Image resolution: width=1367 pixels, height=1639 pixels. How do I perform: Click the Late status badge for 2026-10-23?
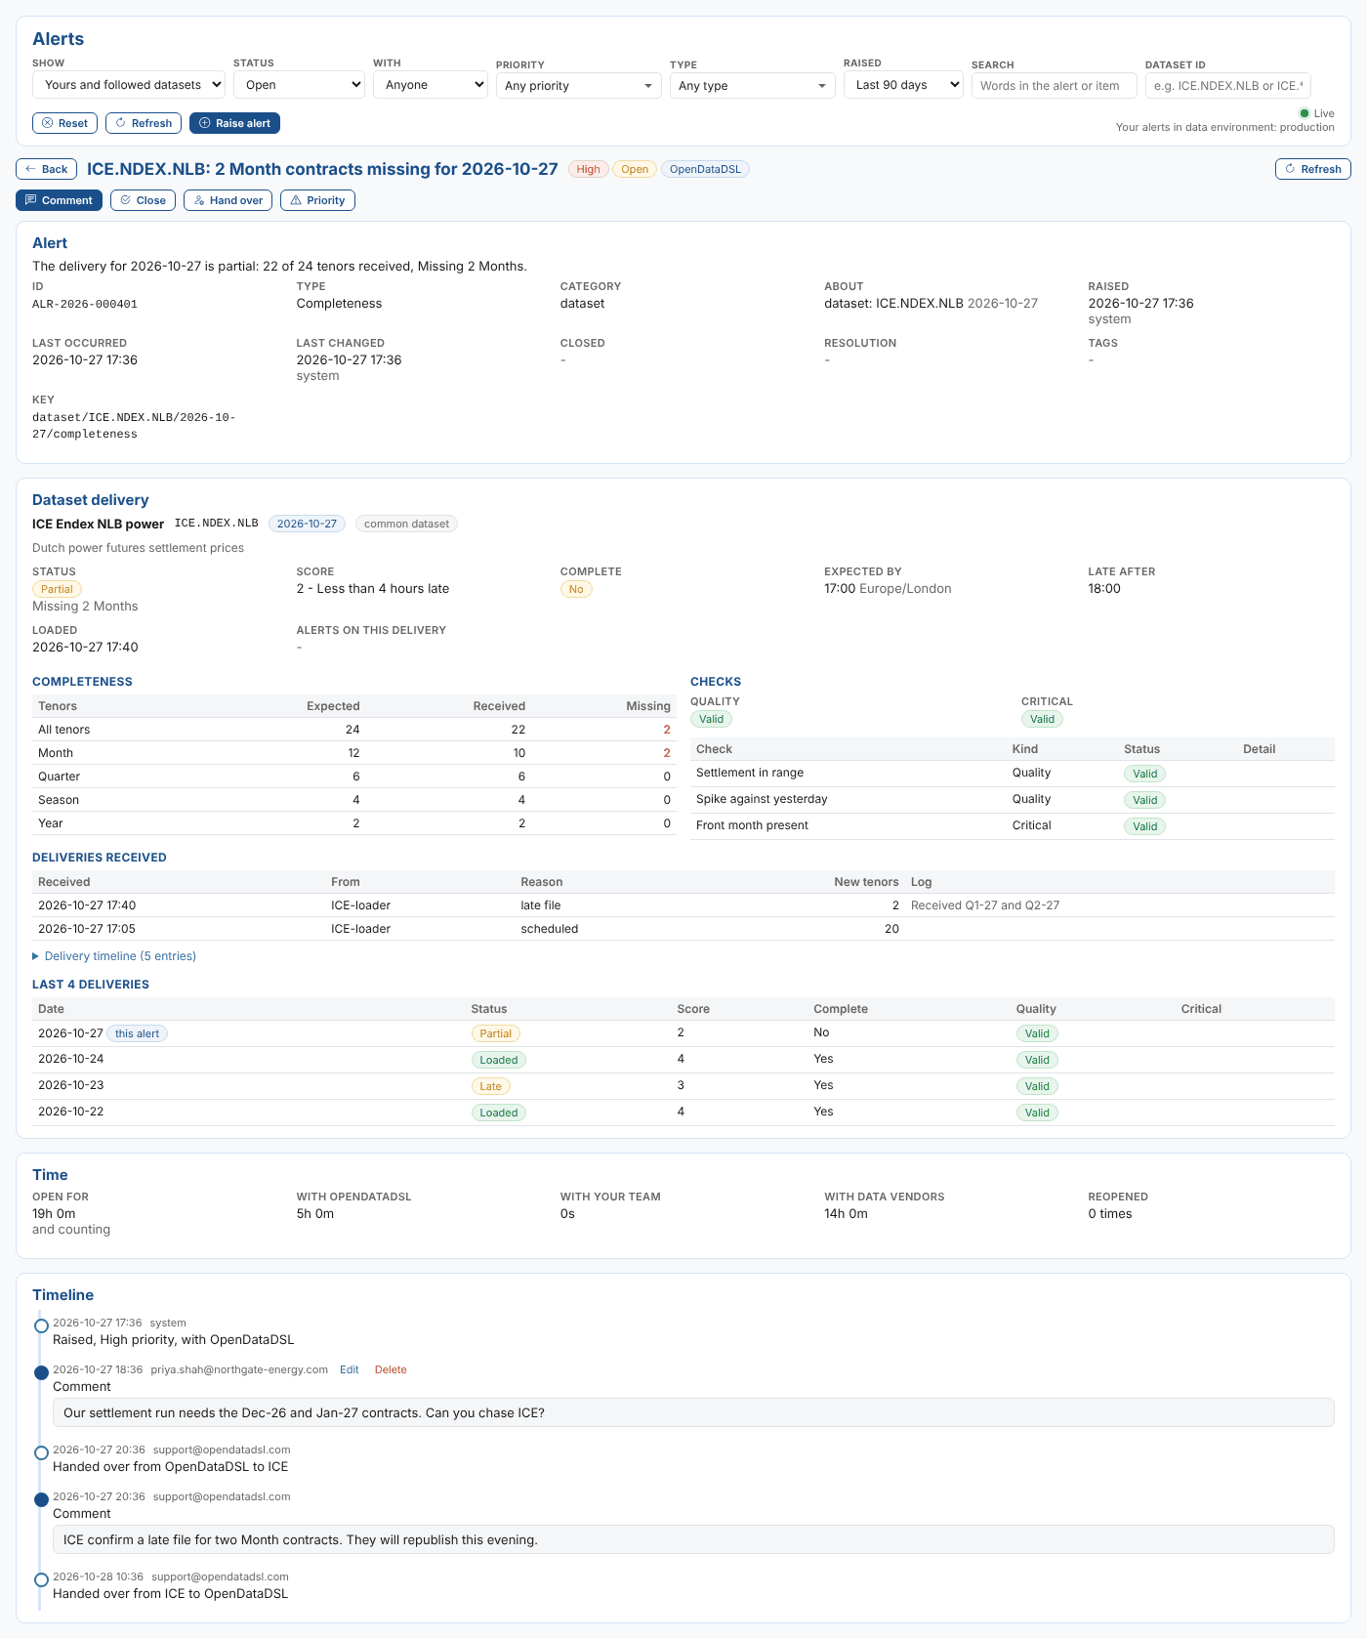[x=490, y=1086]
